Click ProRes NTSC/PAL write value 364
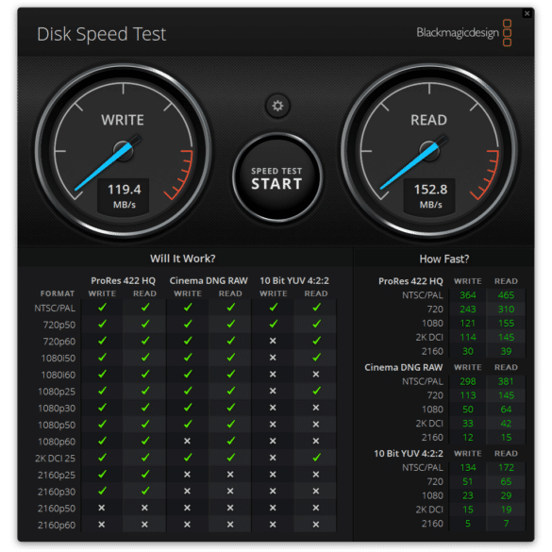Viewport: 552px width, 552px height. 468,295
